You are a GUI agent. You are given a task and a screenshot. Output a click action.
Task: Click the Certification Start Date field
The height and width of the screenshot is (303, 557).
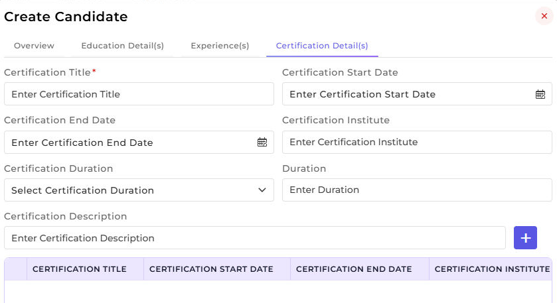[417, 94]
